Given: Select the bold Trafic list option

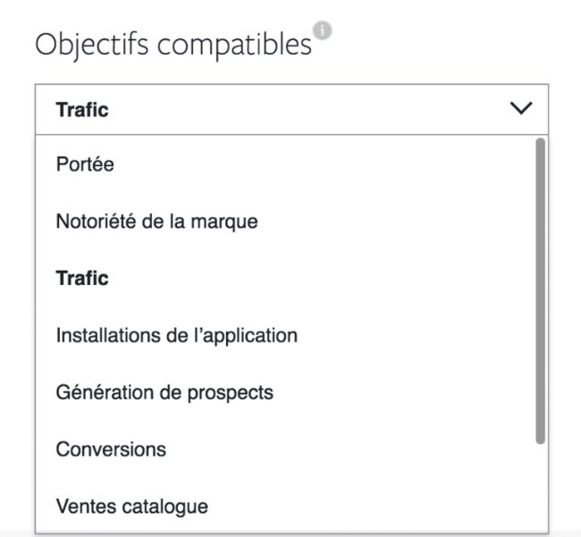Looking at the screenshot, I should (x=82, y=278).
